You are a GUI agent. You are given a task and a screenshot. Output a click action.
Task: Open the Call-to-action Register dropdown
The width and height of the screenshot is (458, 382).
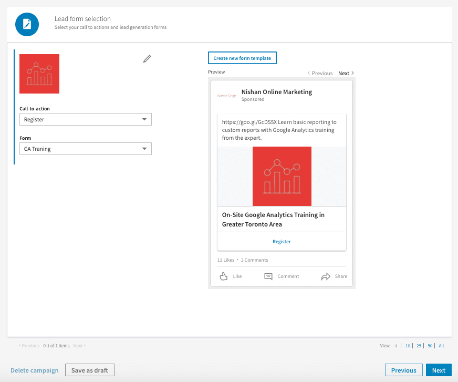click(x=86, y=119)
